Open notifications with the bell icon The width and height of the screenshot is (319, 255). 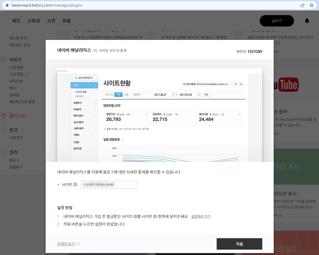tap(307, 21)
